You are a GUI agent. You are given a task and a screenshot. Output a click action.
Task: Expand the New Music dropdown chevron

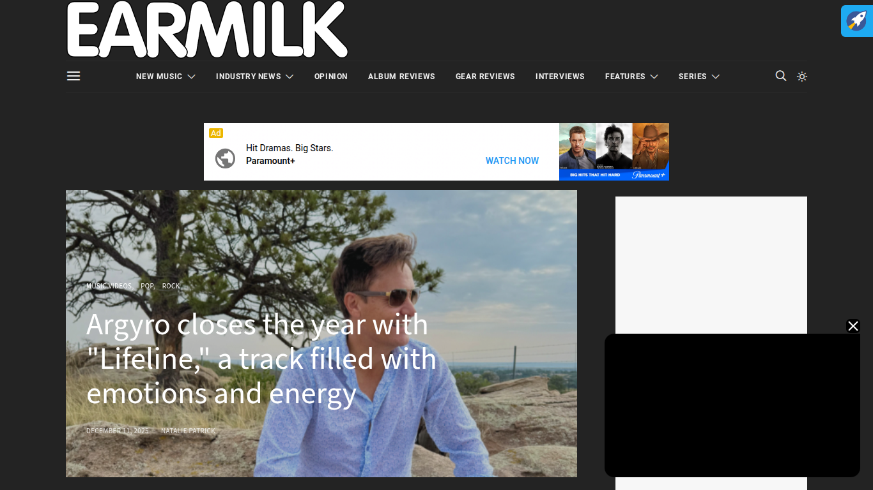point(191,77)
